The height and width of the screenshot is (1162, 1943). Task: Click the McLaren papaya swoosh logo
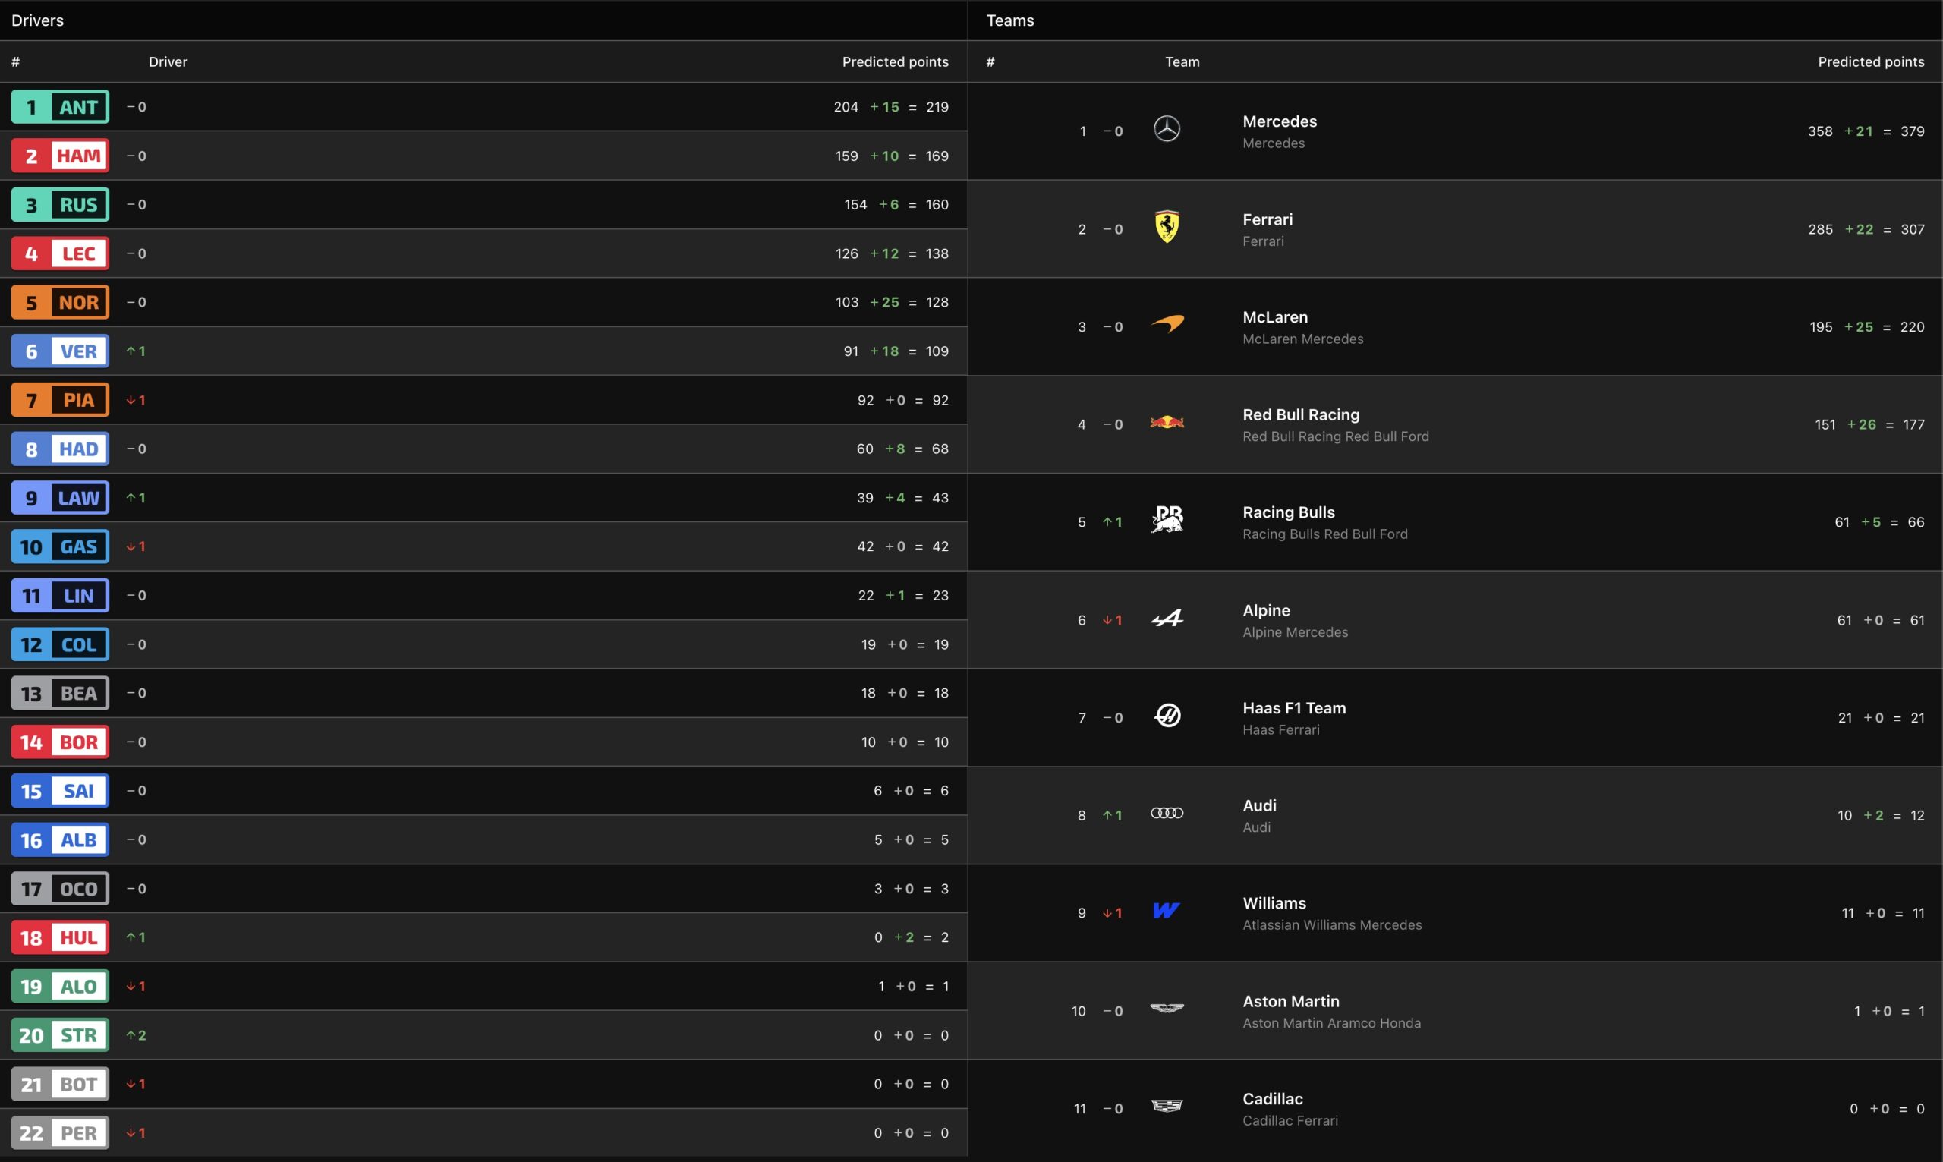click(x=1167, y=323)
